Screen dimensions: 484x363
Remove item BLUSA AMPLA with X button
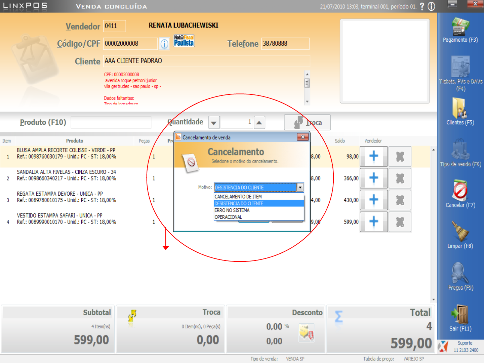400,156
